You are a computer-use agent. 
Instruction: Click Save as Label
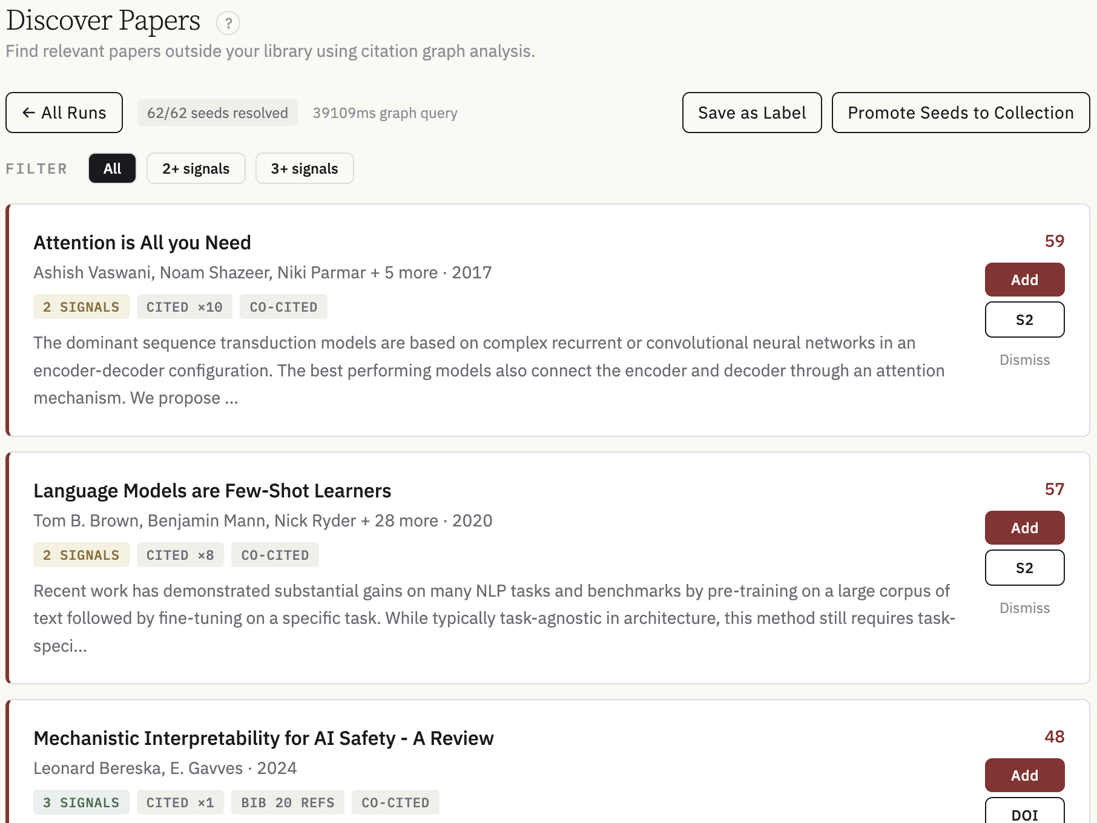pyautogui.click(x=751, y=113)
